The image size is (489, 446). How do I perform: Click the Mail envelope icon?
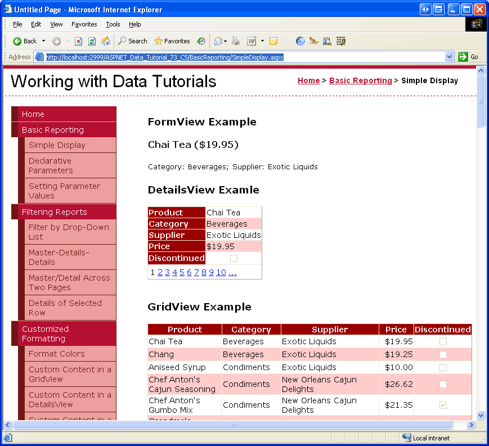tap(218, 41)
